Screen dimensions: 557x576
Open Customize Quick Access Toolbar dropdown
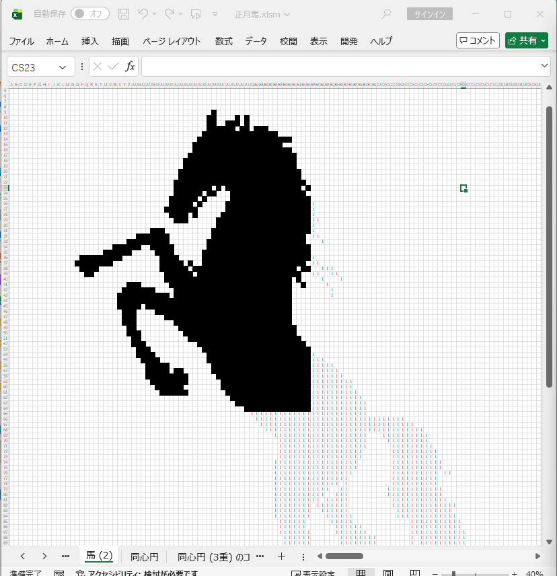tap(215, 14)
